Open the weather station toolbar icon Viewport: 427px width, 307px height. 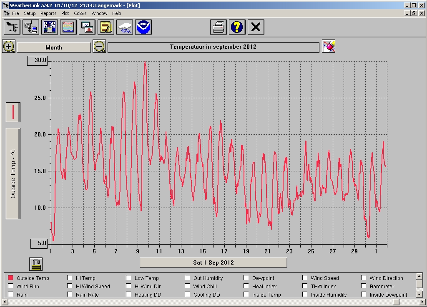pyautogui.click(x=12, y=27)
